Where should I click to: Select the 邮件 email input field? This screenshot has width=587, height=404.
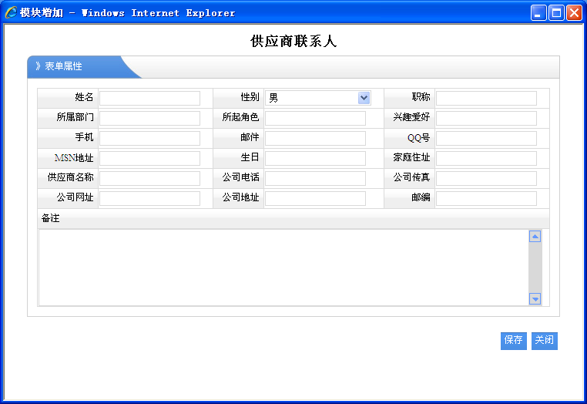click(315, 138)
